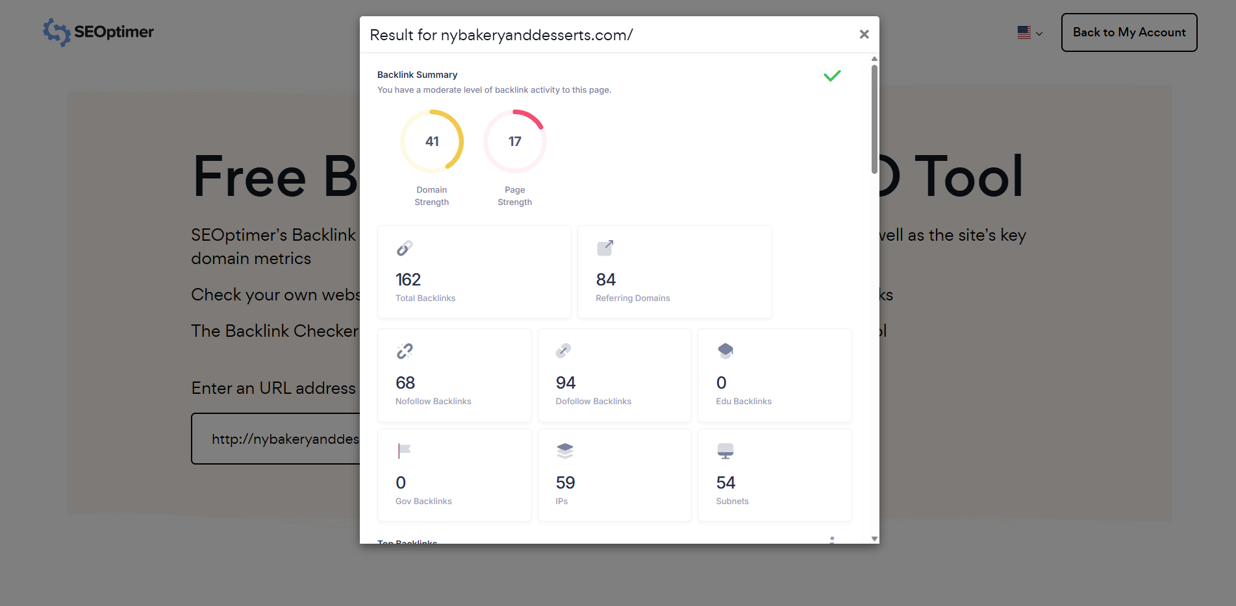Click the scrollbar up arrow in dialog
Viewport: 1236px width, 606px height.
click(x=874, y=58)
